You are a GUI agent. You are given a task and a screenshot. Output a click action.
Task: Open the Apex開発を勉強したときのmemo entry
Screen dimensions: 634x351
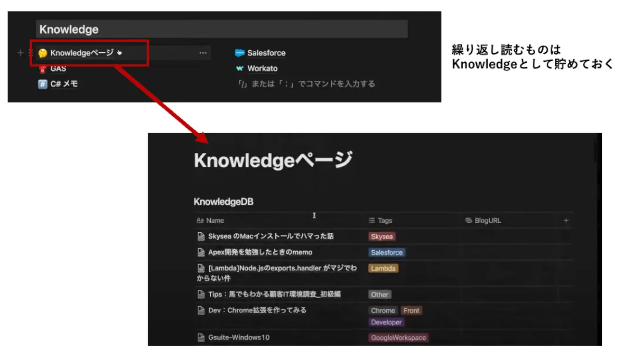tap(260, 252)
